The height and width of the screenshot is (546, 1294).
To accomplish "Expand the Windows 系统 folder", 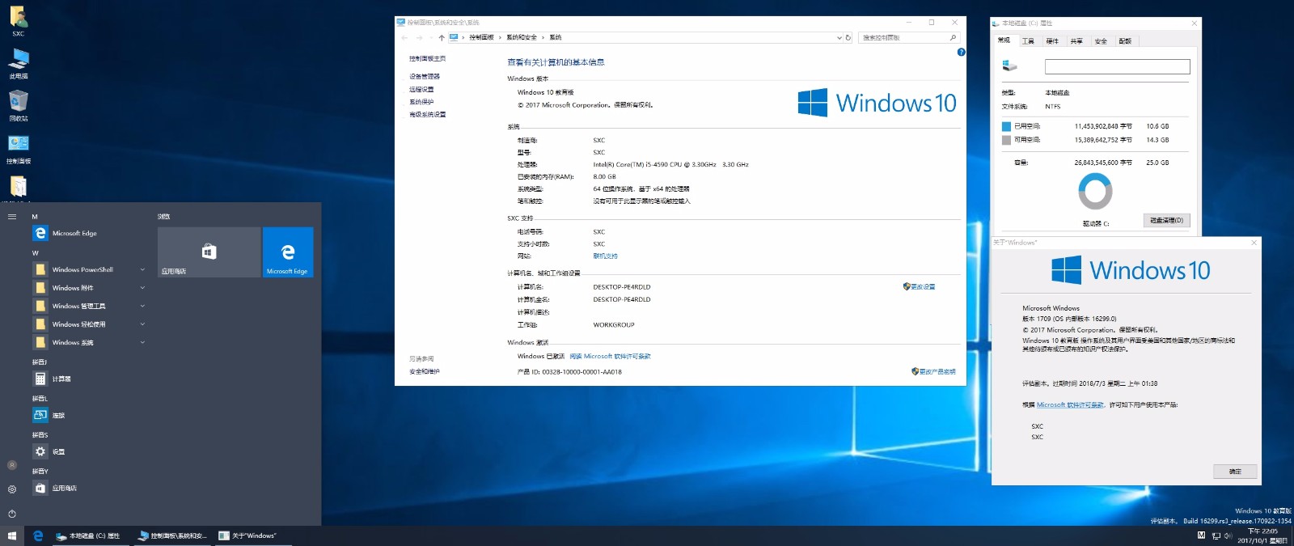I will pos(89,342).
